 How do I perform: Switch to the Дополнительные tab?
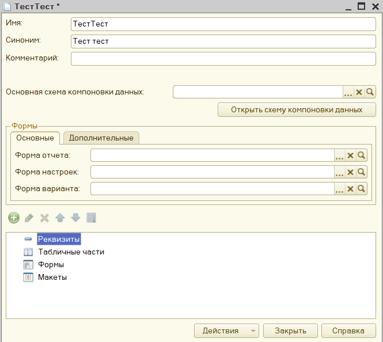(101, 138)
